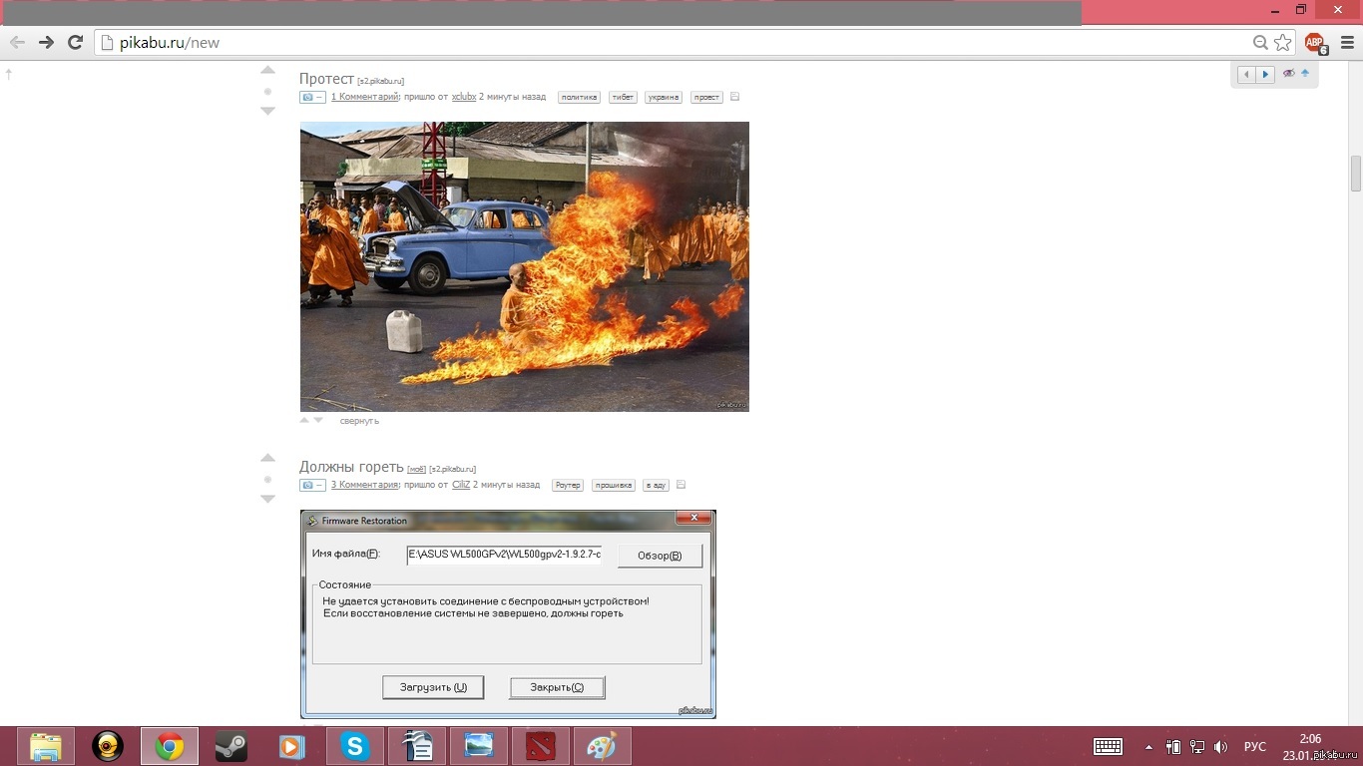Open Steam from taskbar
Screen dimensions: 1363x766
231,746
